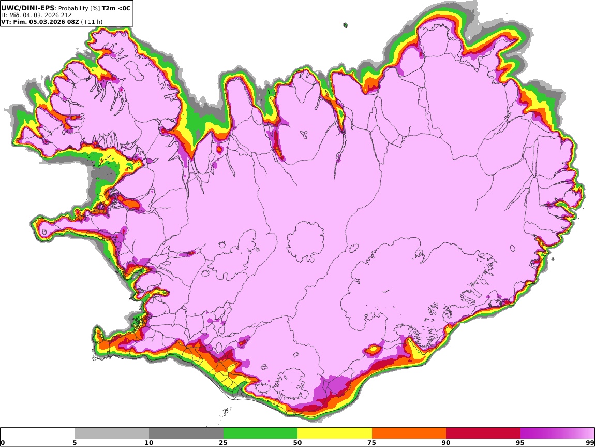Click the colorbar label '10'
This screenshot has height=447, width=595.
tap(149, 443)
